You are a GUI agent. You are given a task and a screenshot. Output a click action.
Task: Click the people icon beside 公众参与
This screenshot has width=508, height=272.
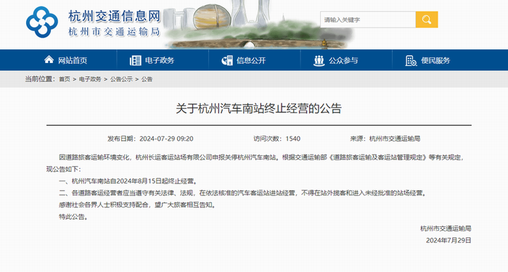[x=319, y=60]
